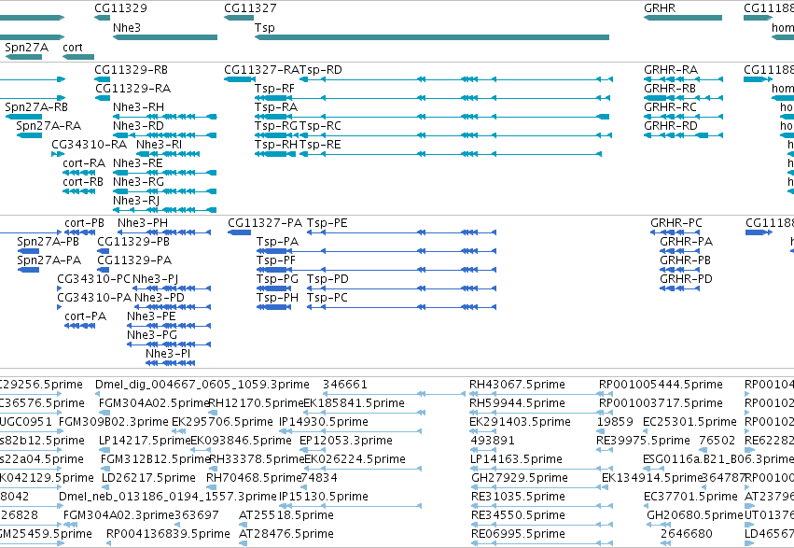Screen dimensions: 794x548
Task: Click transcript Tsp-RE label
Action: [x=320, y=145]
